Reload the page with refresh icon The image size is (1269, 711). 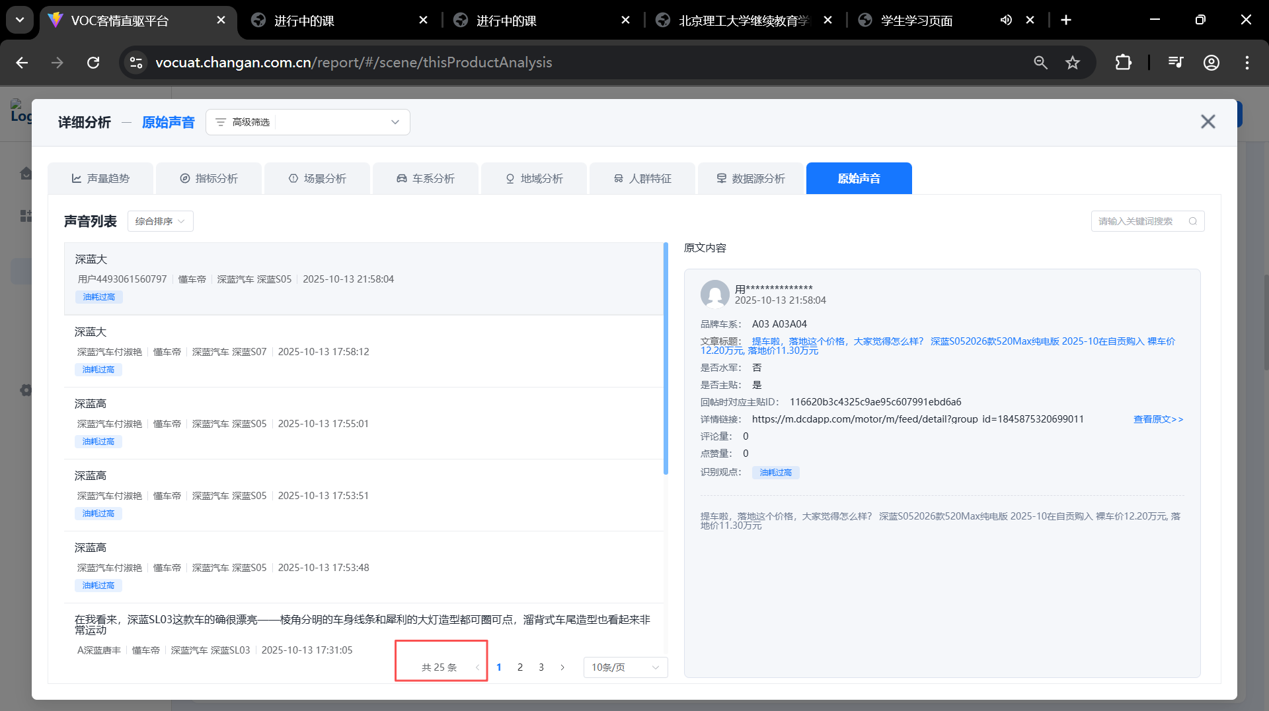pos(93,63)
